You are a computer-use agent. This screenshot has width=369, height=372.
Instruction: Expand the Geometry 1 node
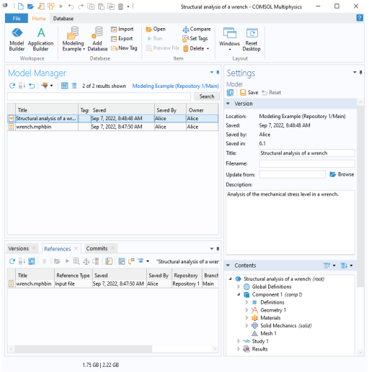(x=246, y=310)
